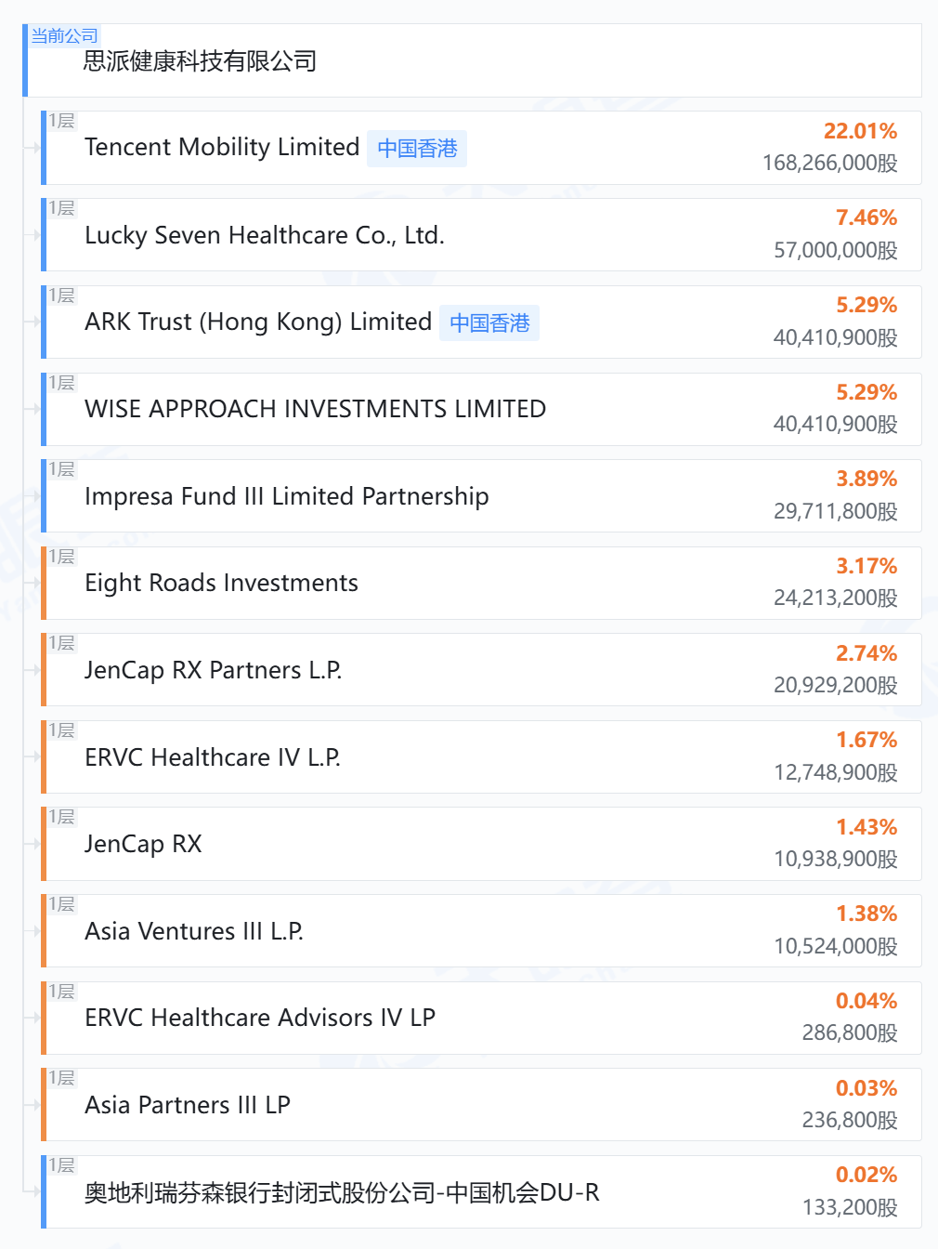Image resolution: width=938 pixels, height=1249 pixels.
Task: Open WISE APPROACH INVESTMENTS LIMITED entry
Action: coord(315,409)
